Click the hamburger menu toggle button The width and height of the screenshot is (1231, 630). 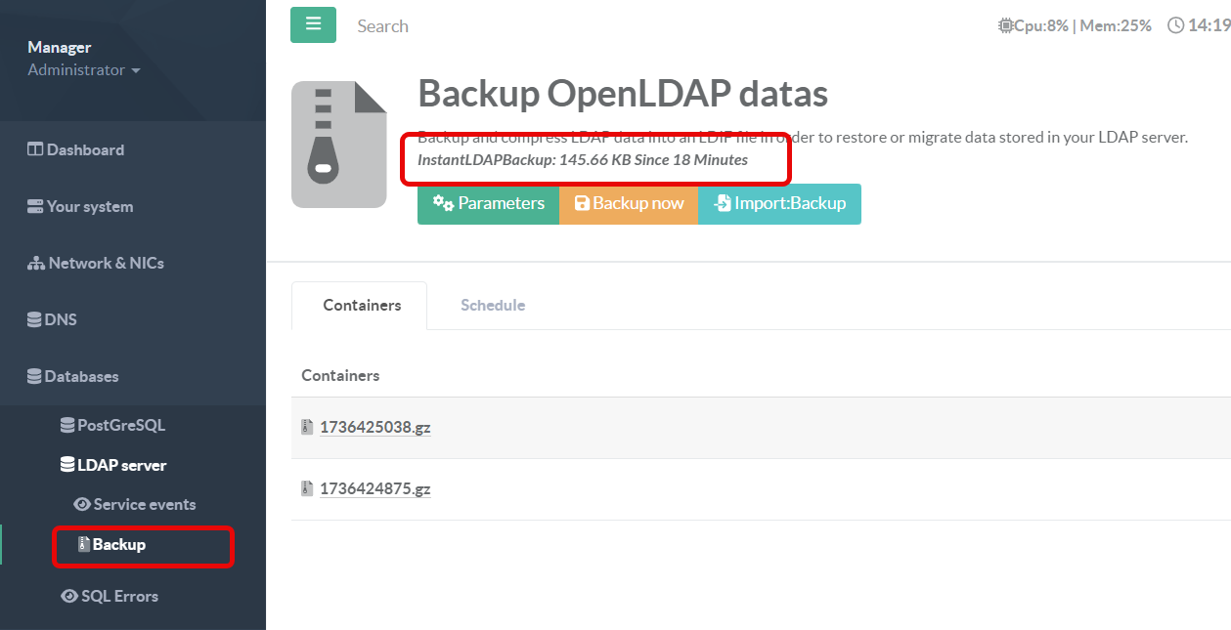click(x=313, y=25)
